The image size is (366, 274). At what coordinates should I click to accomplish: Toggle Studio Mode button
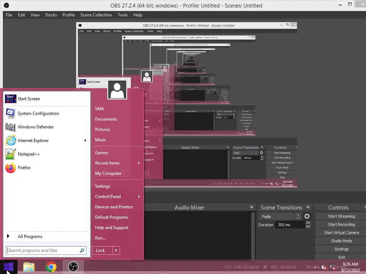[x=341, y=241]
